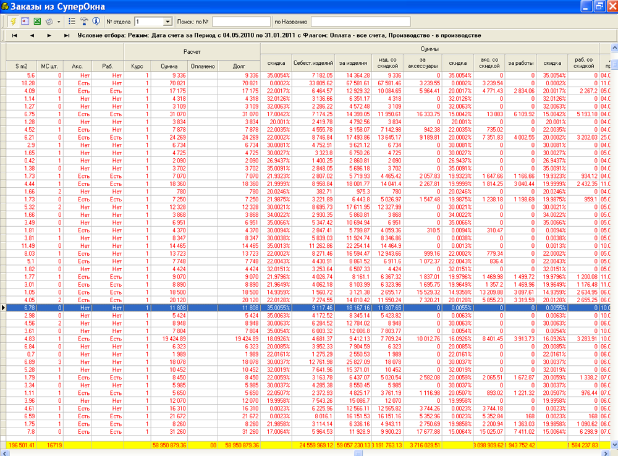Expand the print icon dropdown arrow
This screenshot has width=618, height=456.
[58, 22]
